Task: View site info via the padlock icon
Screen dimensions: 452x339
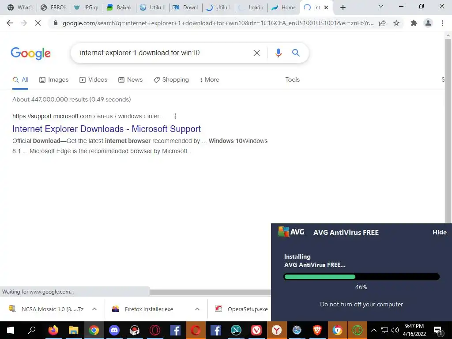Action: pos(56,23)
